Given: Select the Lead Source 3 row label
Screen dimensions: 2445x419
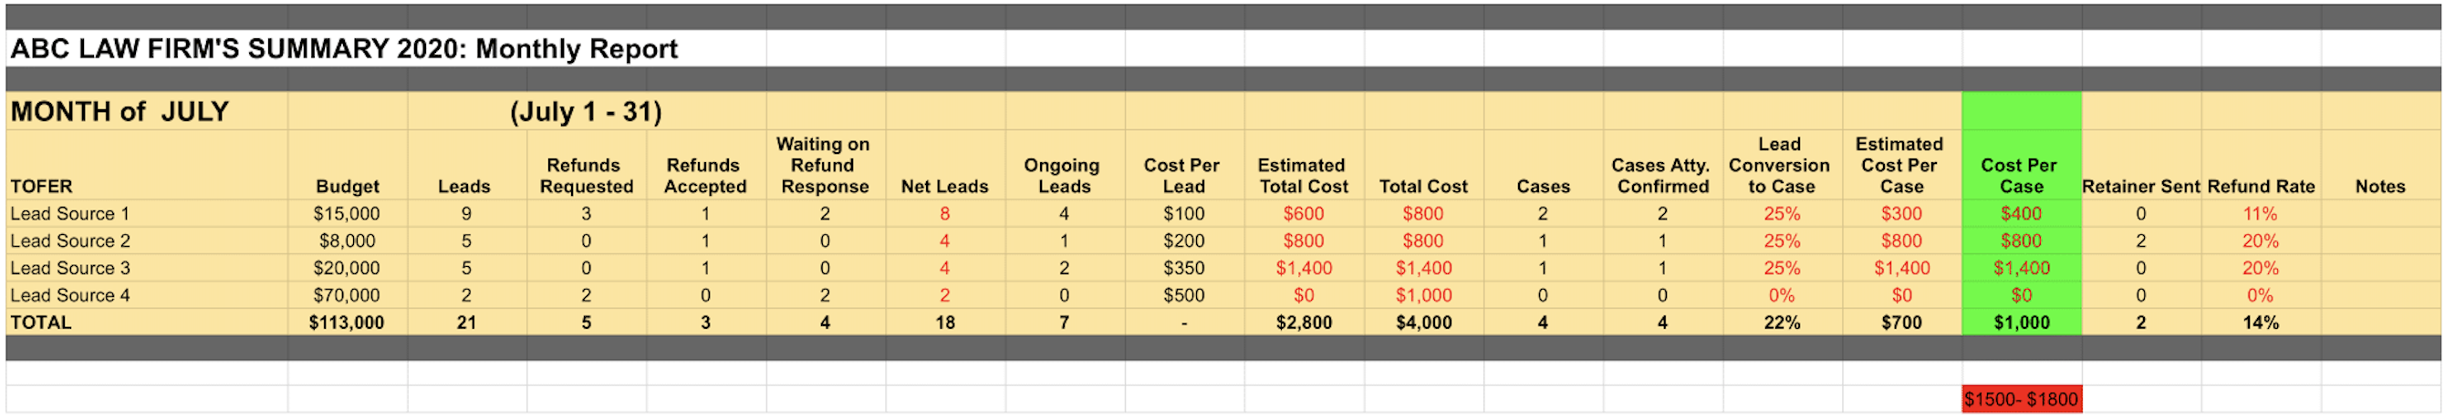Looking at the screenshot, I should coord(70,269).
